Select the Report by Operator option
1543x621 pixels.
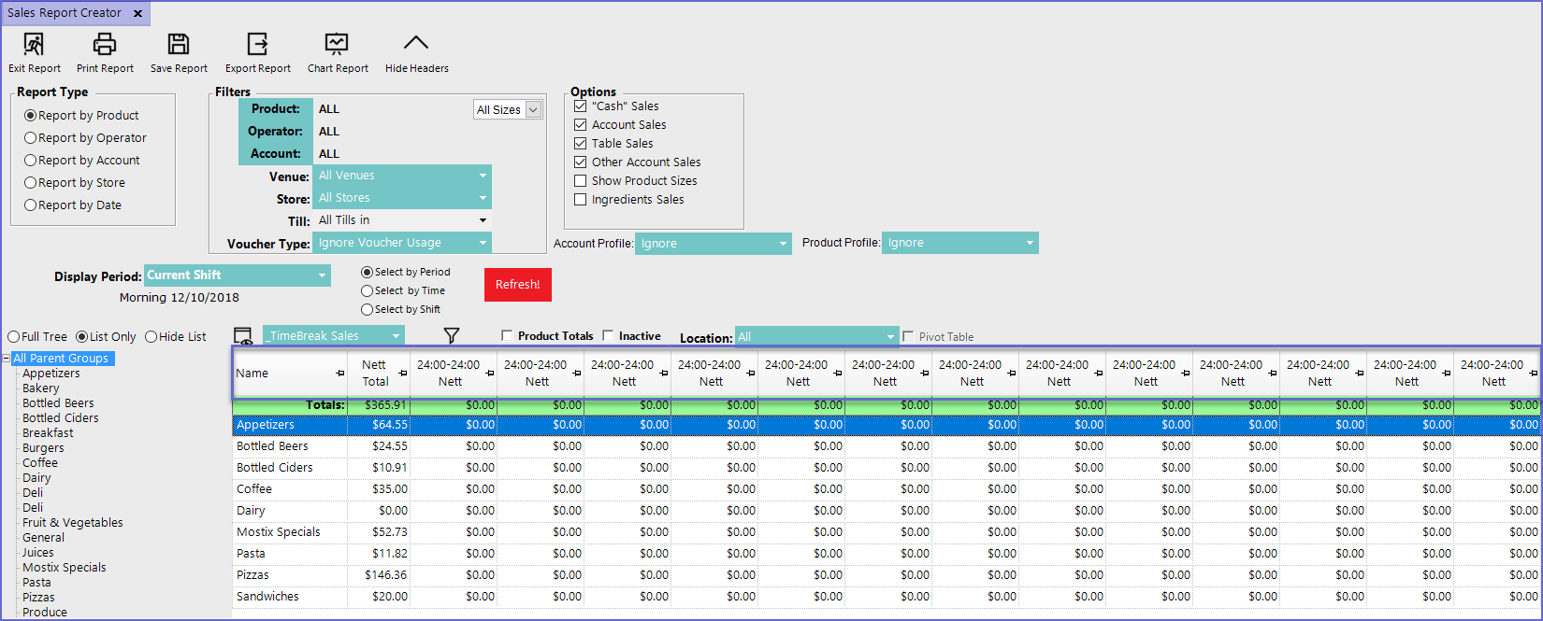[31, 138]
